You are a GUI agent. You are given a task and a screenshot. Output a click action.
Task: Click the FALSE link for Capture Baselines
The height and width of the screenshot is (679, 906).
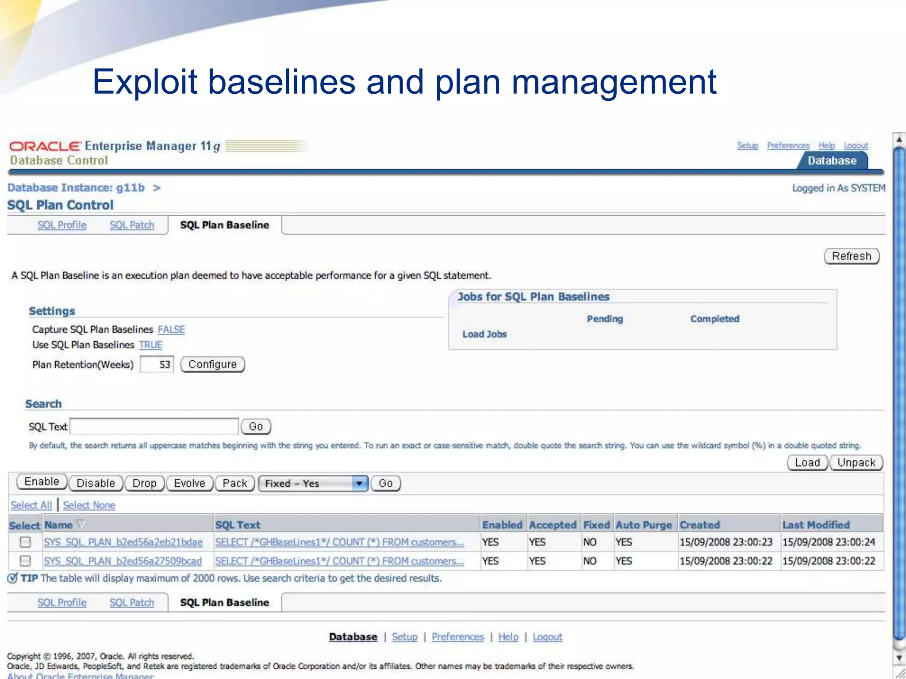tap(171, 329)
